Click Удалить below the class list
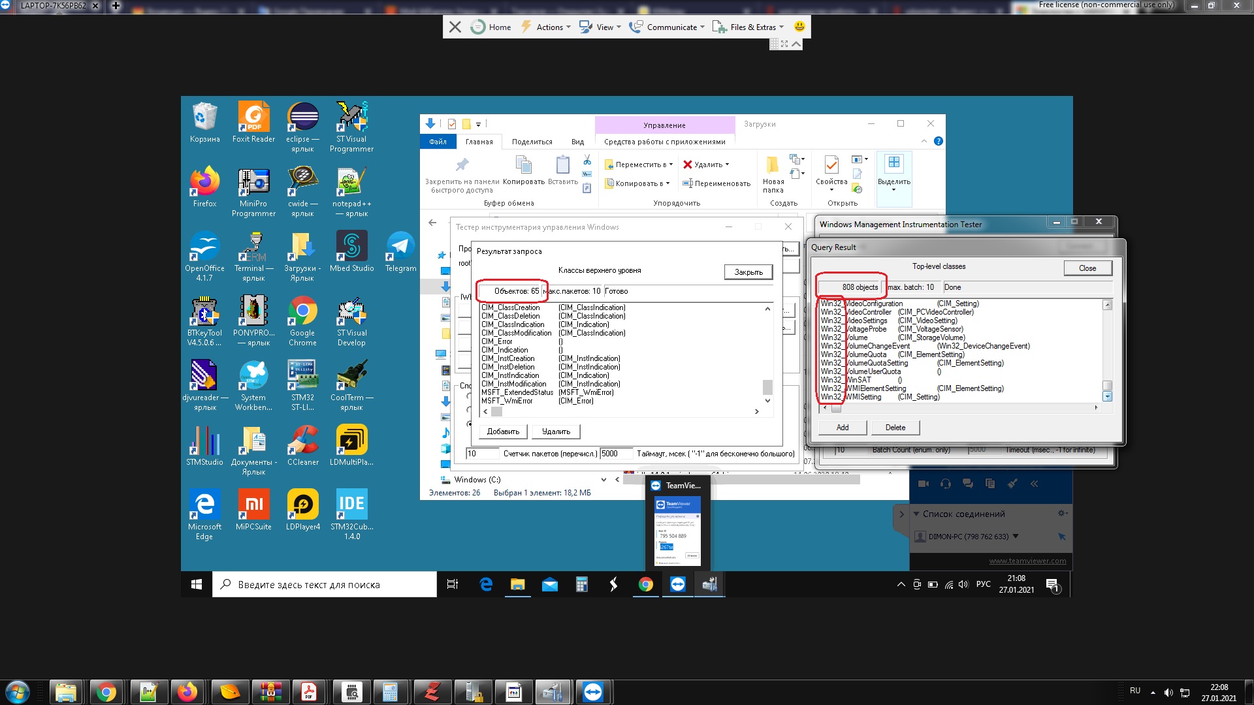1254x705 pixels. [556, 431]
